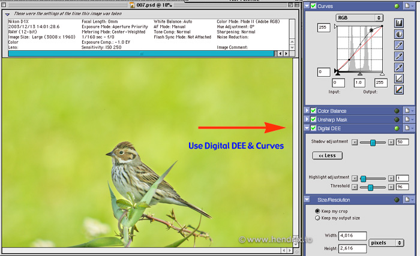The height and width of the screenshot is (256, 420).
Task: Disable the Curves checkbox
Action: (x=313, y=5)
